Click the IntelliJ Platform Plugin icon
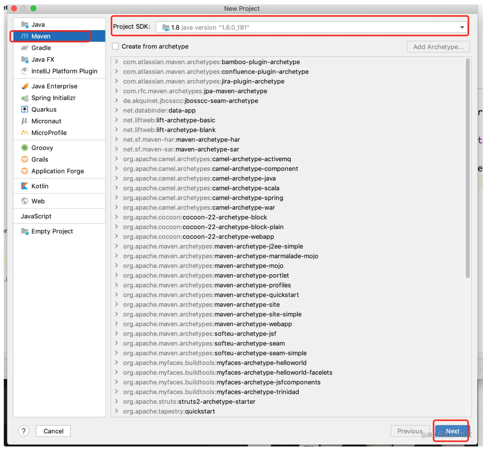This screenshot has height=449, width=483. pyautogui.click(x=25, y=71)
